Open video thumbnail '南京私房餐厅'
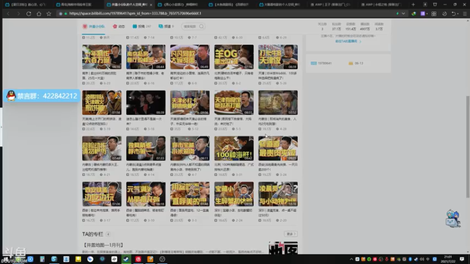 click(x=146, y=57)
